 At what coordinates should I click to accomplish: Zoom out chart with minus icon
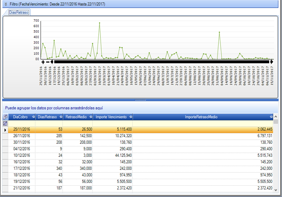(48, 62)
